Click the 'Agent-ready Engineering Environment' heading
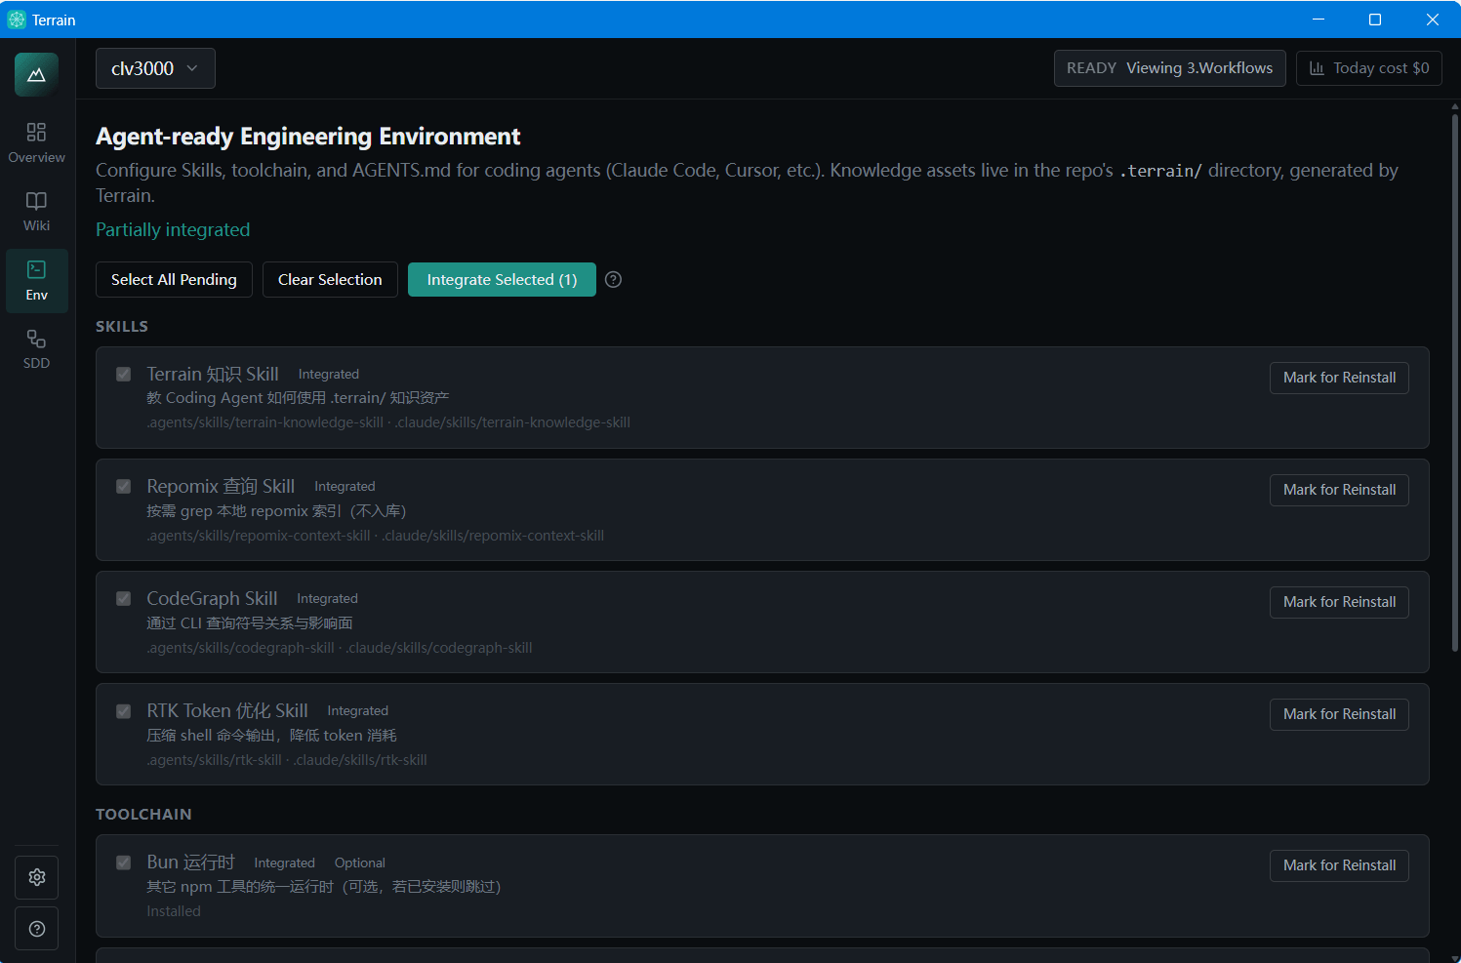Screen dimensions: 1461x963 click(x=307, y=137)
